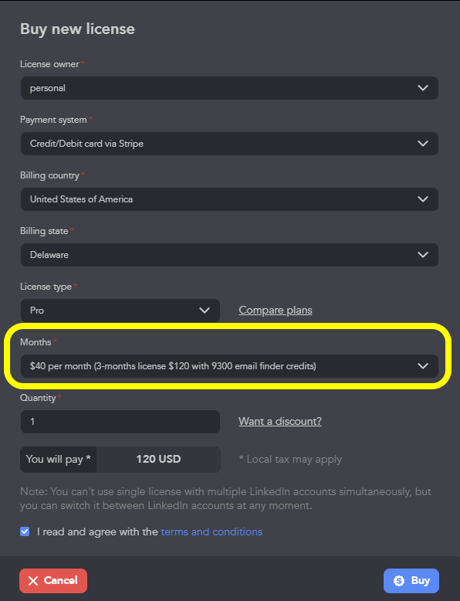This screenshot has width=460, height=601.
Task: Click the chevron arrow in License owner field
Action: click(423, 88)
